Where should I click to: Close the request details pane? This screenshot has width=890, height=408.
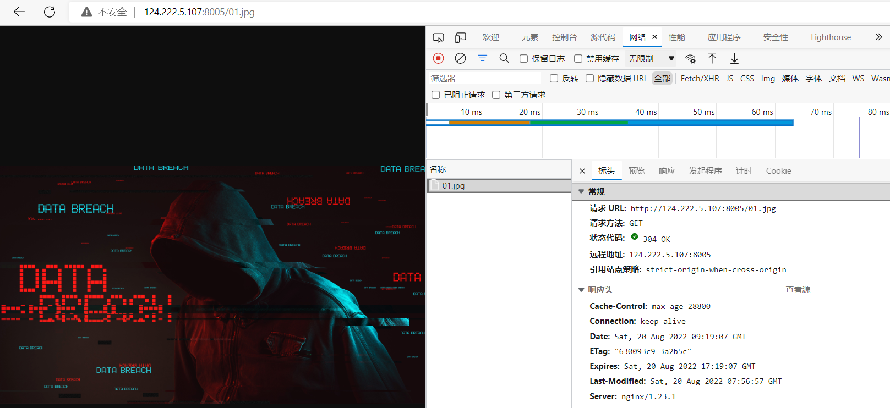click(582, 171)
